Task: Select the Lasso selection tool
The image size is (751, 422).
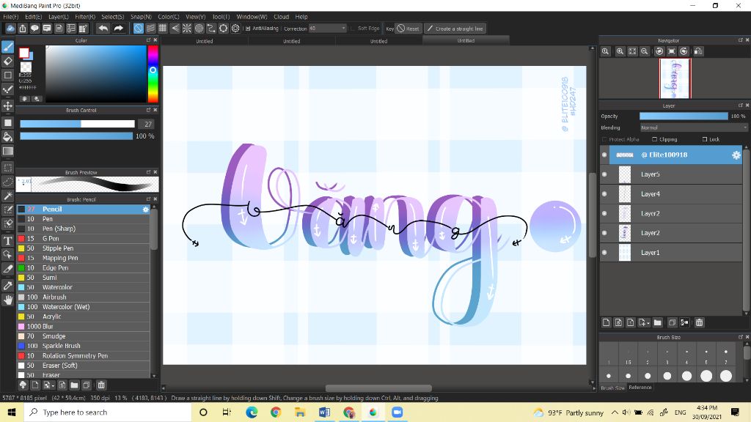Action: point(7,182)
